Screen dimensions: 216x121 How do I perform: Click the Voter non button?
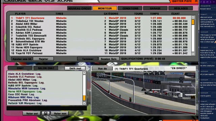coord(60,113)
